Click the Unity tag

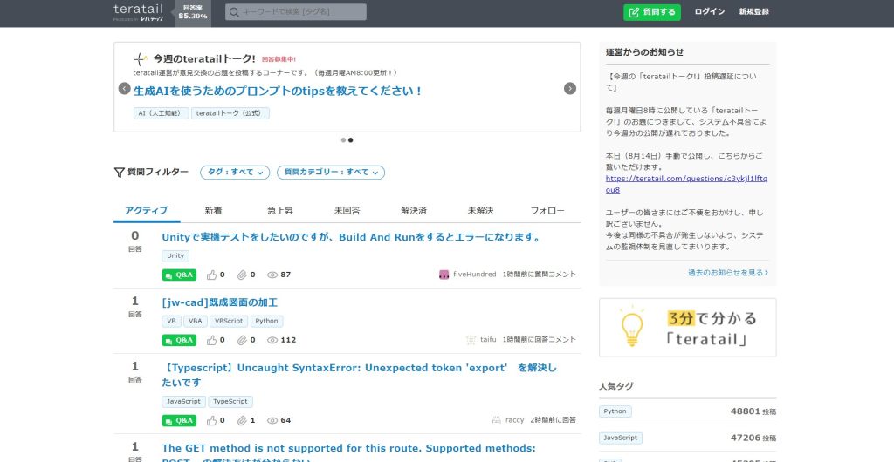[175, 256]
